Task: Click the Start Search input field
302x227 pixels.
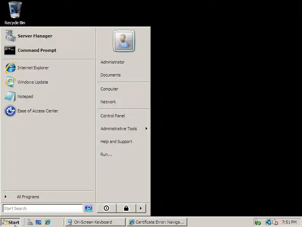Action: click(43, 208)
